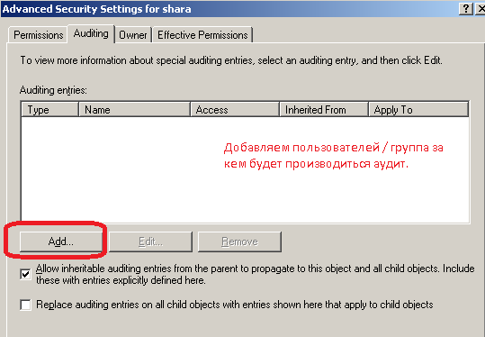Uncheck Allow inheritable auditing entries checkbox
Image resolution: width=485 pixels, height=337 pixels.
[x=25, y=274]
